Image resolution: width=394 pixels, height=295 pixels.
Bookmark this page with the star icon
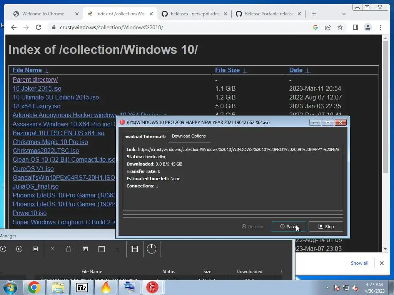coord(340,27)
